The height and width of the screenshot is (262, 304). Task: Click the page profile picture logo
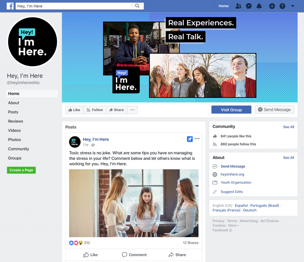click(33, 42)
